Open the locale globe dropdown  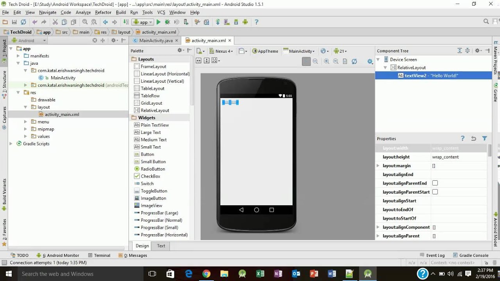[325, 51]
